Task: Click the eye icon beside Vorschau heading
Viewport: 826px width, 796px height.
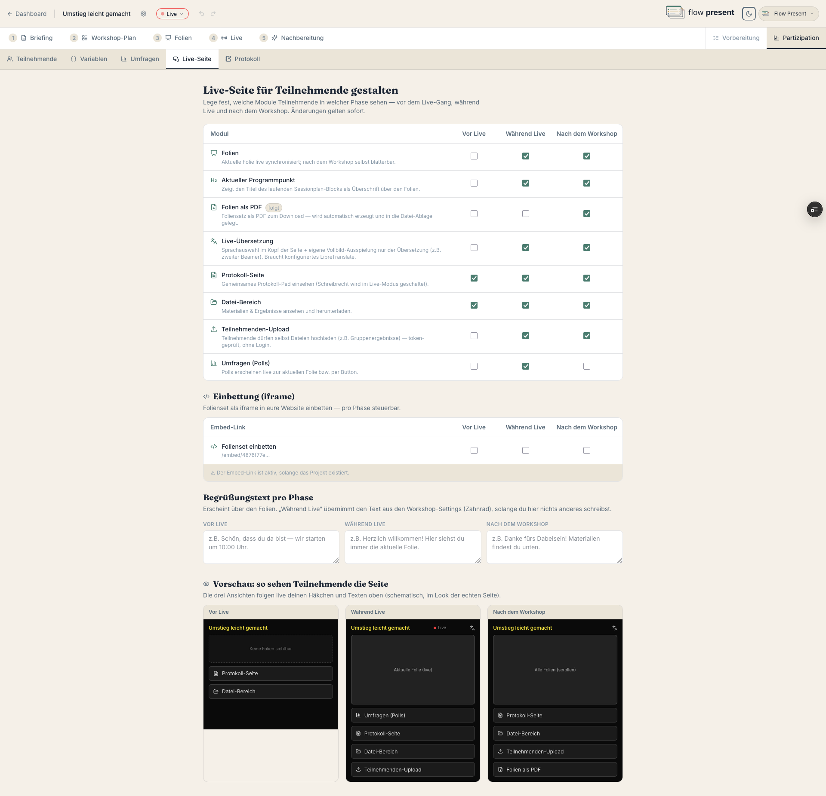Action: 206,584
